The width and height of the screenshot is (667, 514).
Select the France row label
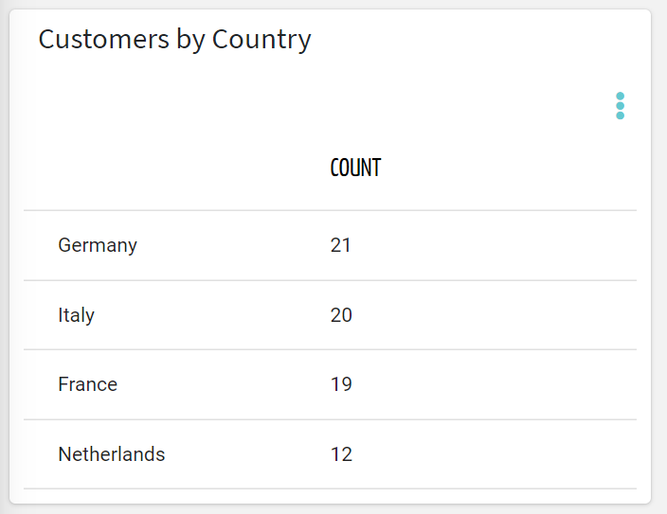tap(87, 384)
